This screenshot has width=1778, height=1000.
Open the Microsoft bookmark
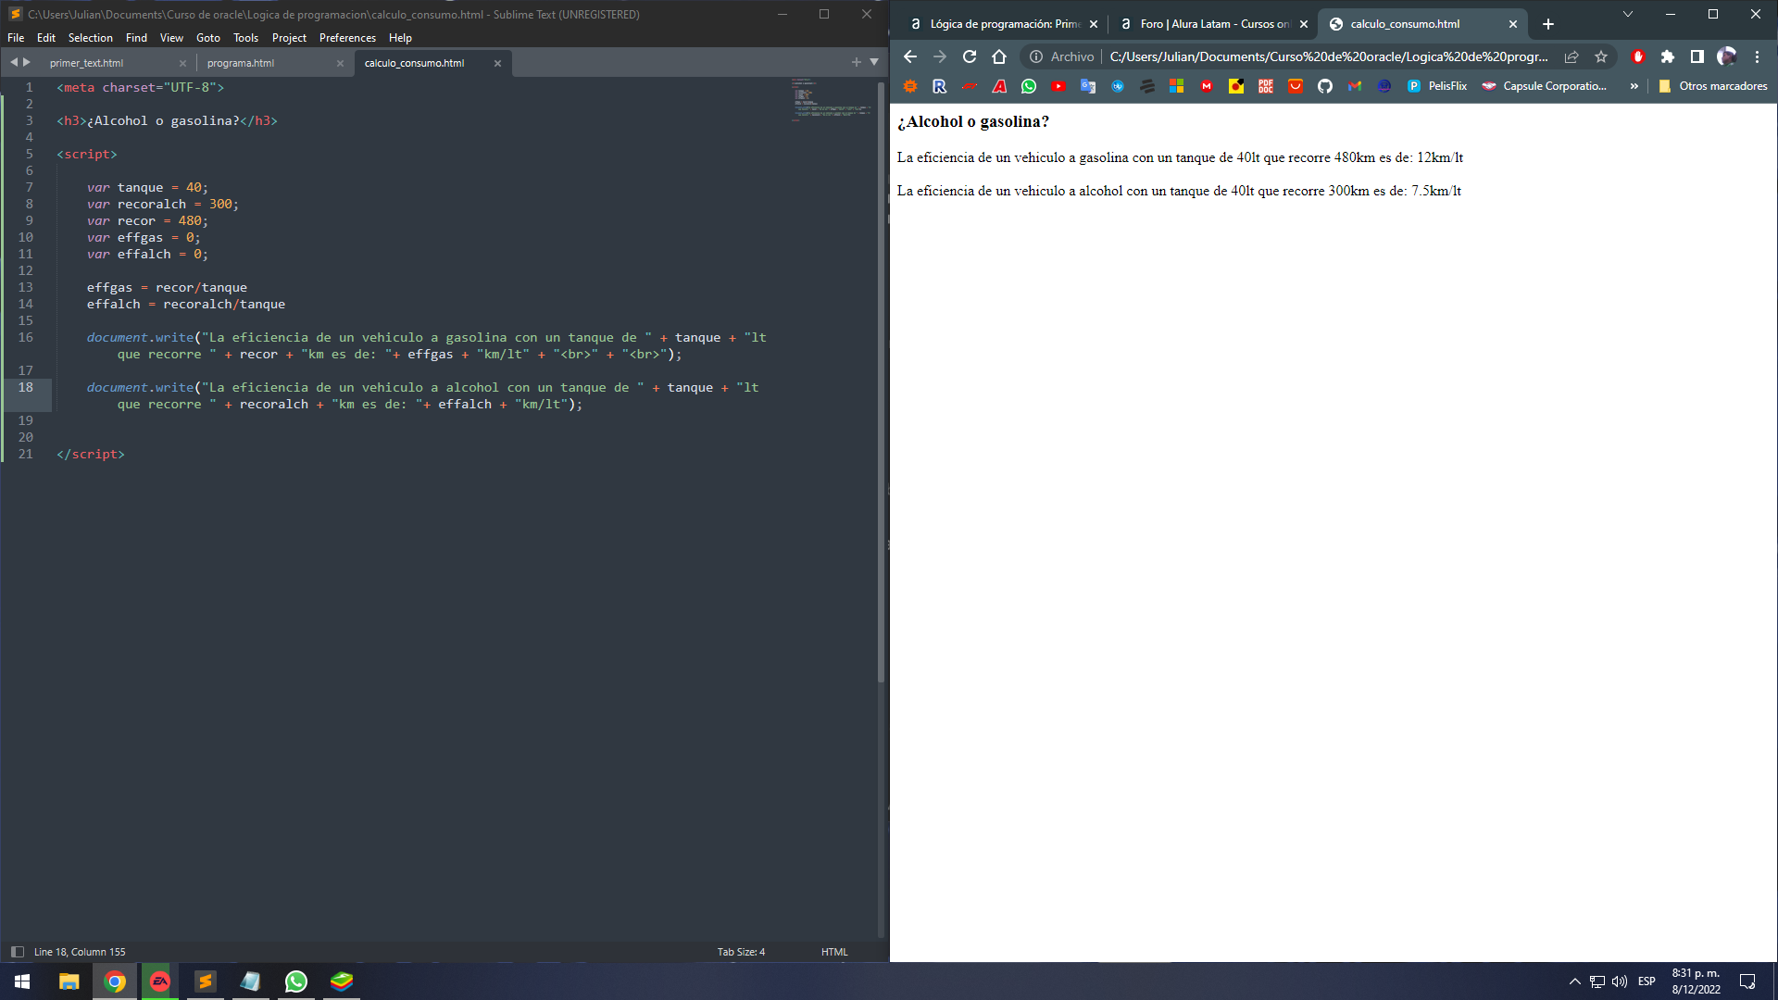[x=1177, y=86]
